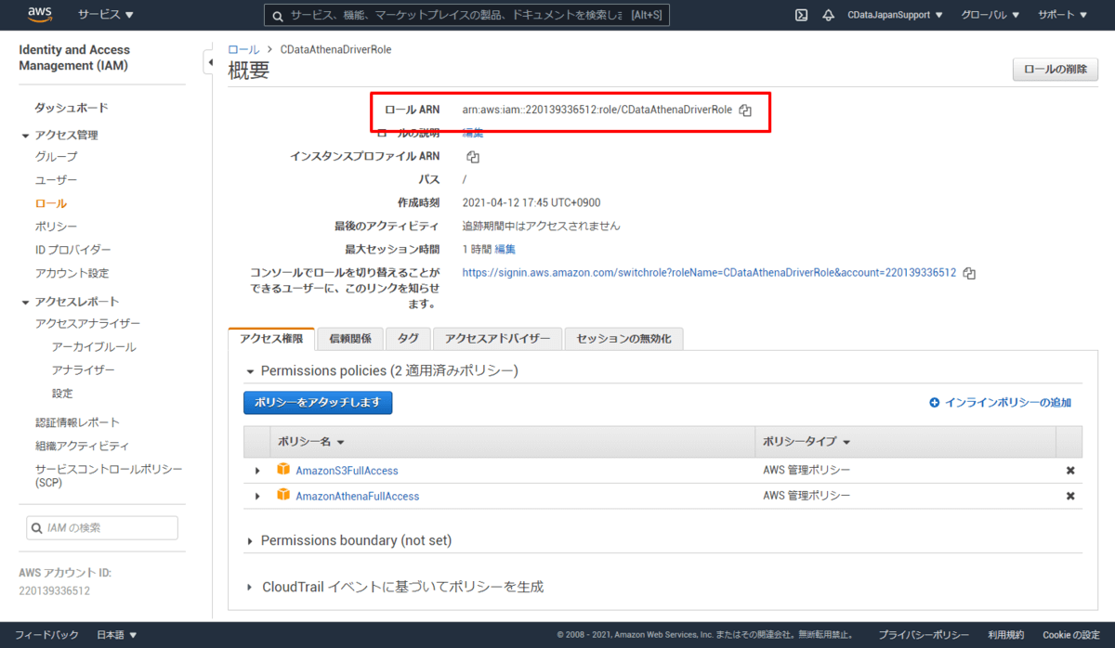
Task: Sort by ポリシー名 column header
Action: (x=311, y=442)
